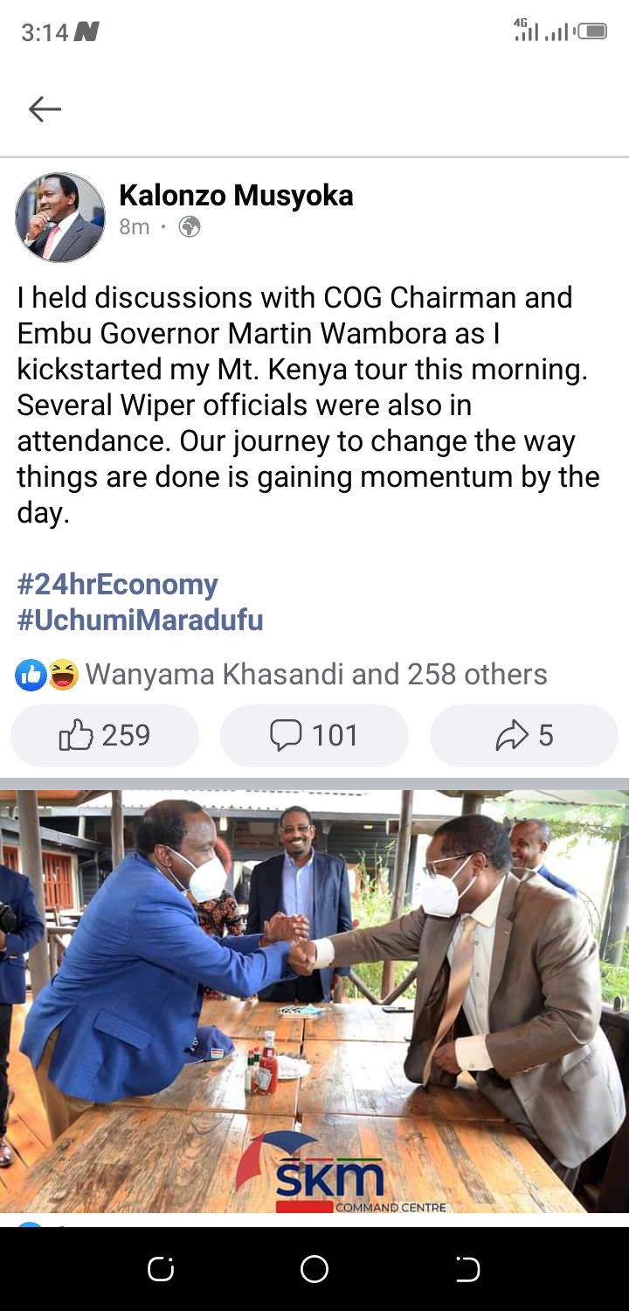Tap the 4G signal strength indicator
The height and width of the screenshot is (1311, 629).
coord(526,30)
